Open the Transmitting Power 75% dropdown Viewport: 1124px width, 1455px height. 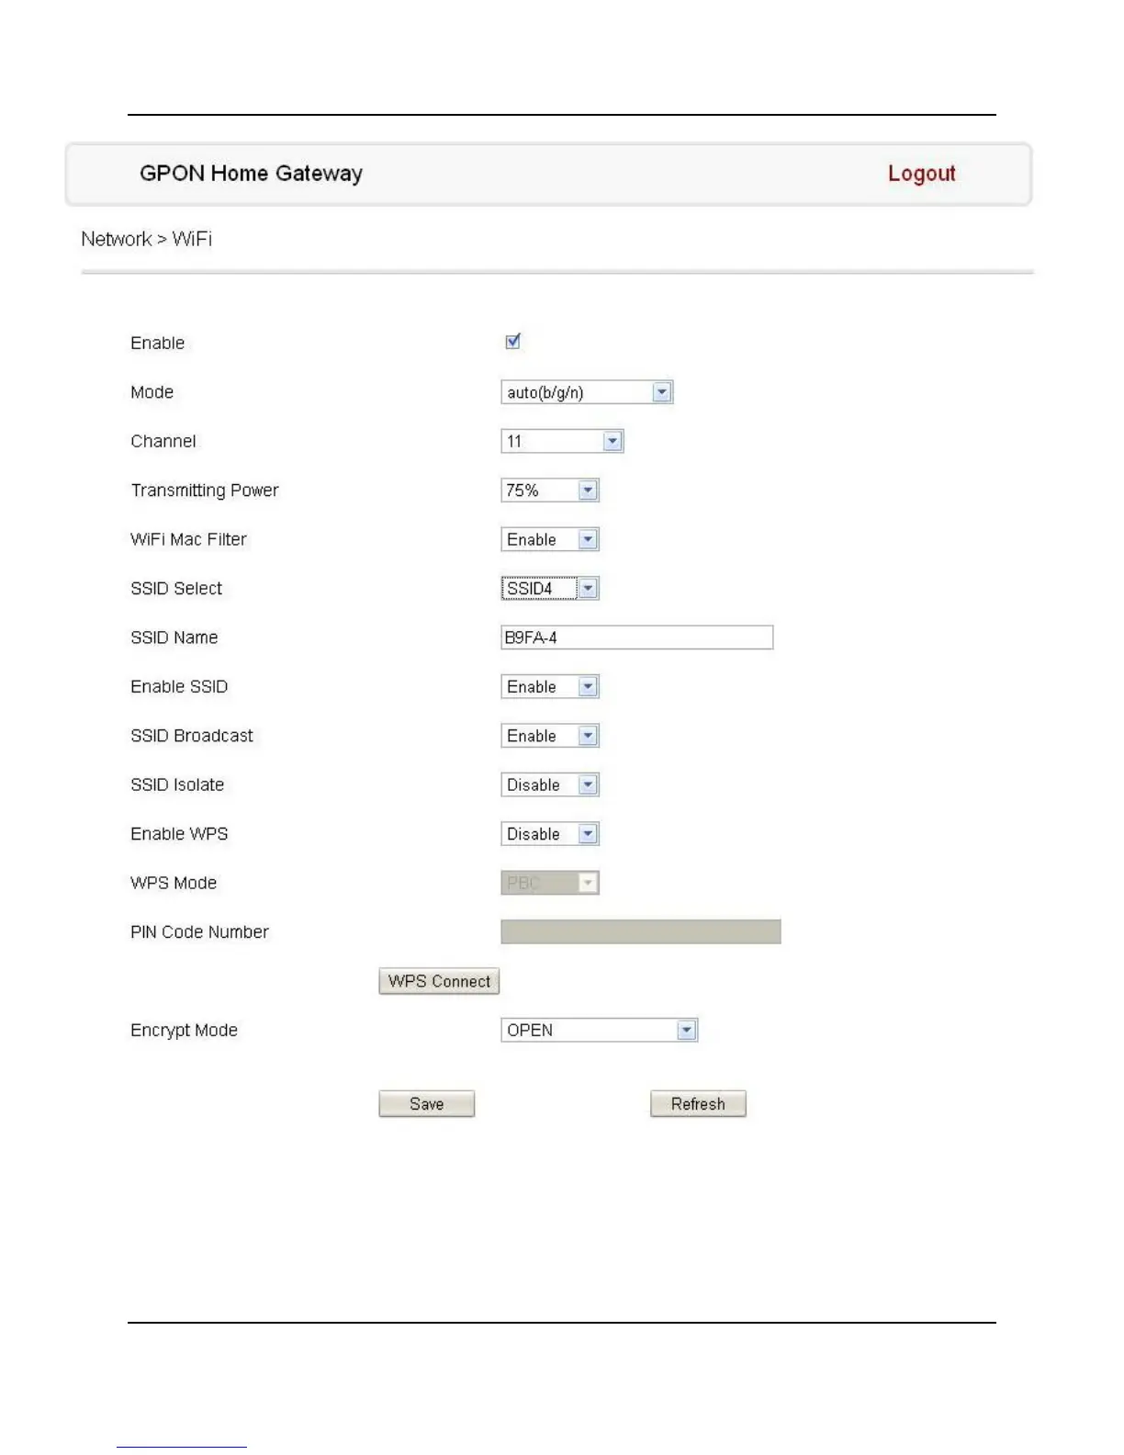coord(549,491)
